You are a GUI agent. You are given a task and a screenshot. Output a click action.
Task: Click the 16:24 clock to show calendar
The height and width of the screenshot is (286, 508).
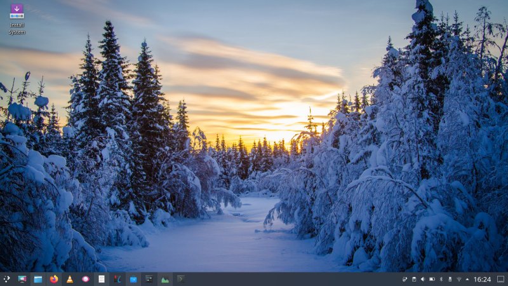(482, 279)
